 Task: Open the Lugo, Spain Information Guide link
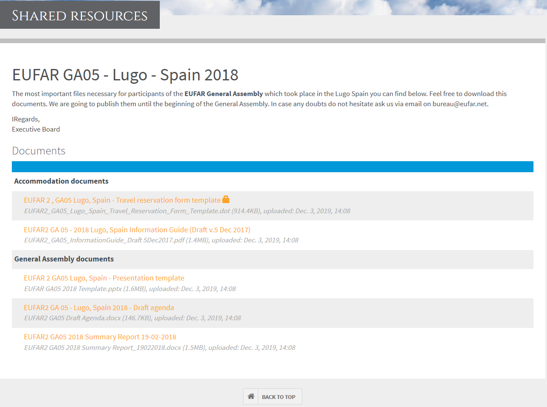[x=137, y=230]
